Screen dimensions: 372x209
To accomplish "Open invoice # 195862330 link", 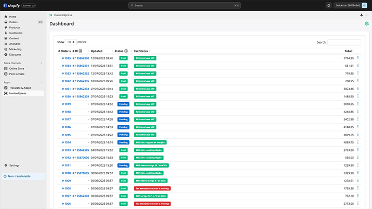I will pos(80,59).
